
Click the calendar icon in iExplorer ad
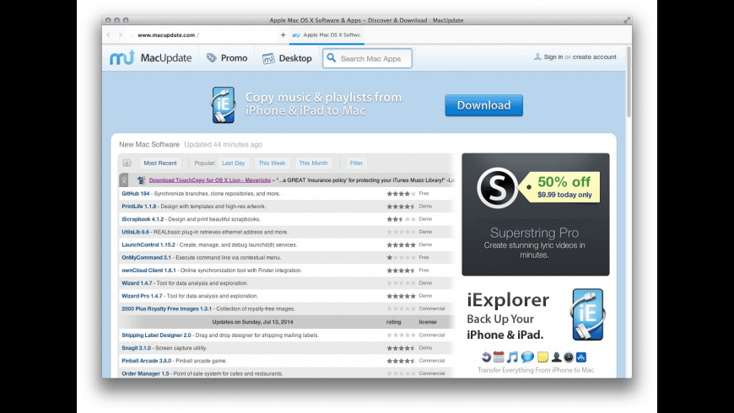pyautogui.click(x=499, y=357)
